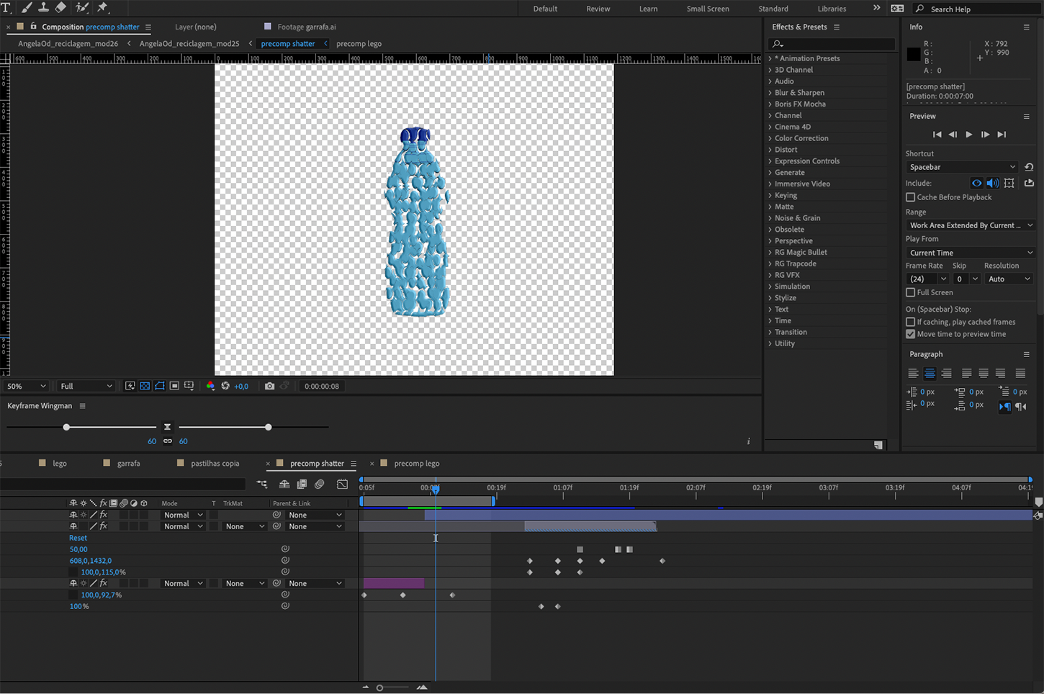
Task: Open the 50% magnification dropdown
Action: click(x=26, y=386)
